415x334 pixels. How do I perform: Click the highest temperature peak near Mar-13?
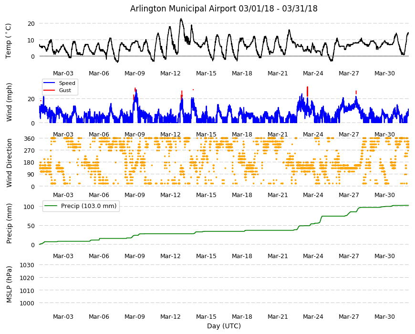coord(181,19)
